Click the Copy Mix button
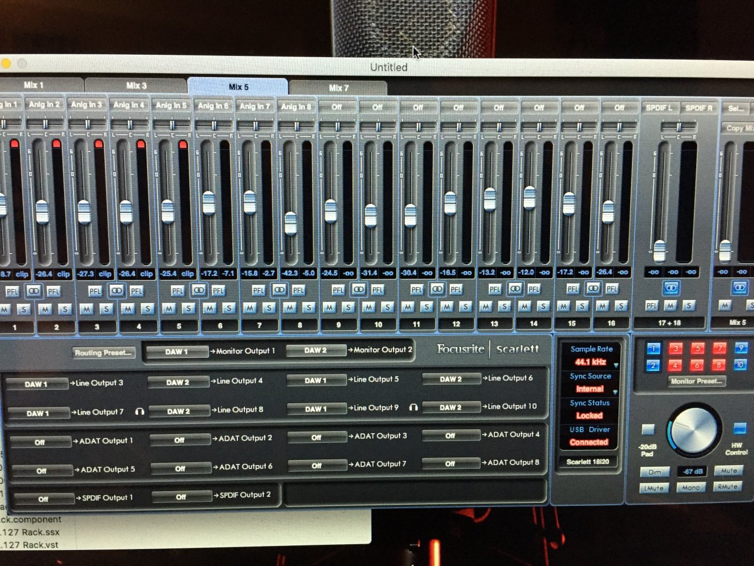Image resolution: width=754 pixels, height=566 pixels. (x=739, y=127)
